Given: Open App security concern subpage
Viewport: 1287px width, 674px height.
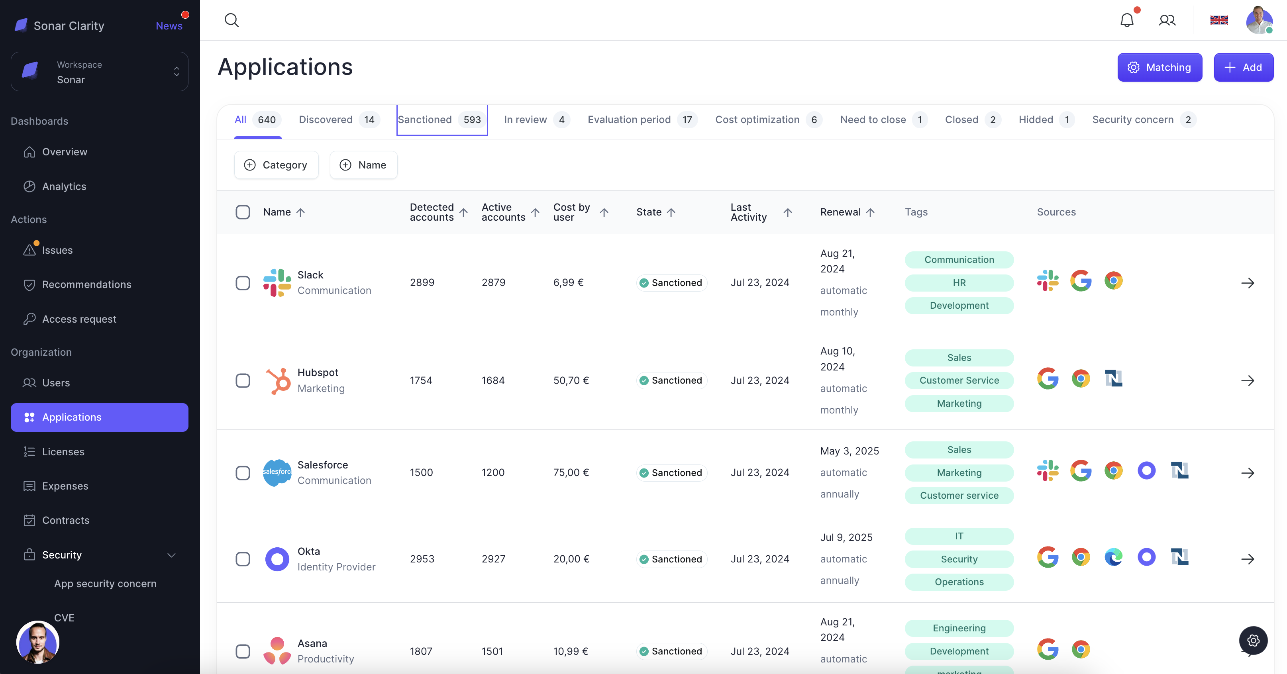Looking at the screenshot, I should point(105,584).
